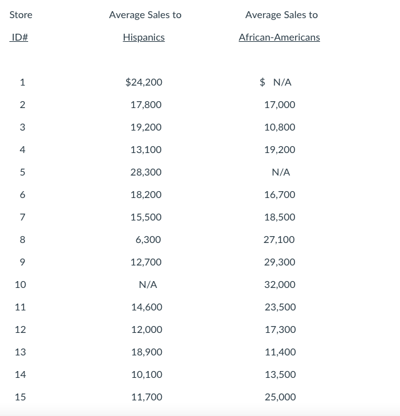The width and height of the screenshot is (400, 416).
Task: Click the 12,000 value for store 12
Action: pos(146,329)
